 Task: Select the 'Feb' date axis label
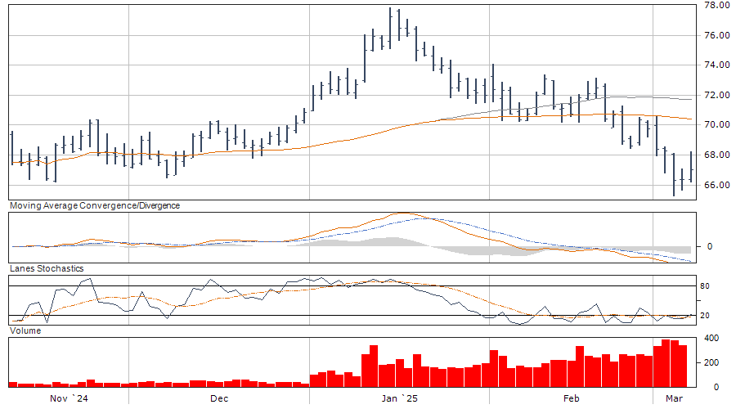[571, 398]
